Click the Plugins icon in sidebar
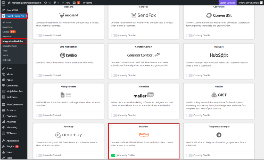 click(3, 147)
